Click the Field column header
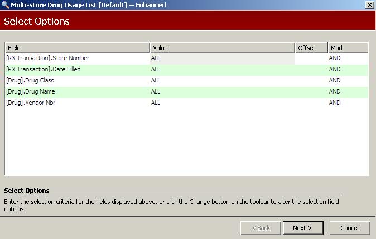This screenshot has height=239, width=376. [x=77, y=48]
